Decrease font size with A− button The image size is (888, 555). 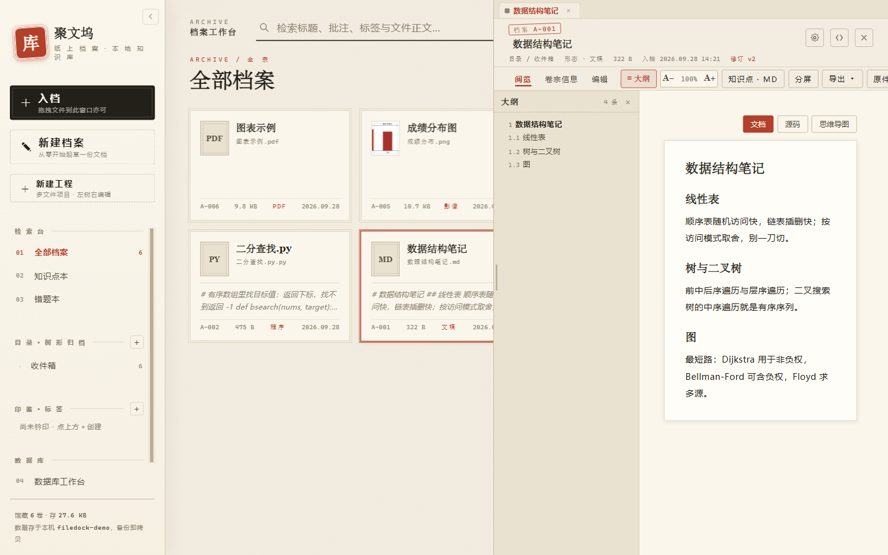click(x=668, y=78)
